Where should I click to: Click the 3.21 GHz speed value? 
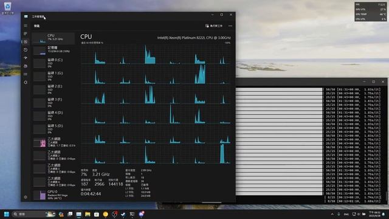click(x=101, y=175)
